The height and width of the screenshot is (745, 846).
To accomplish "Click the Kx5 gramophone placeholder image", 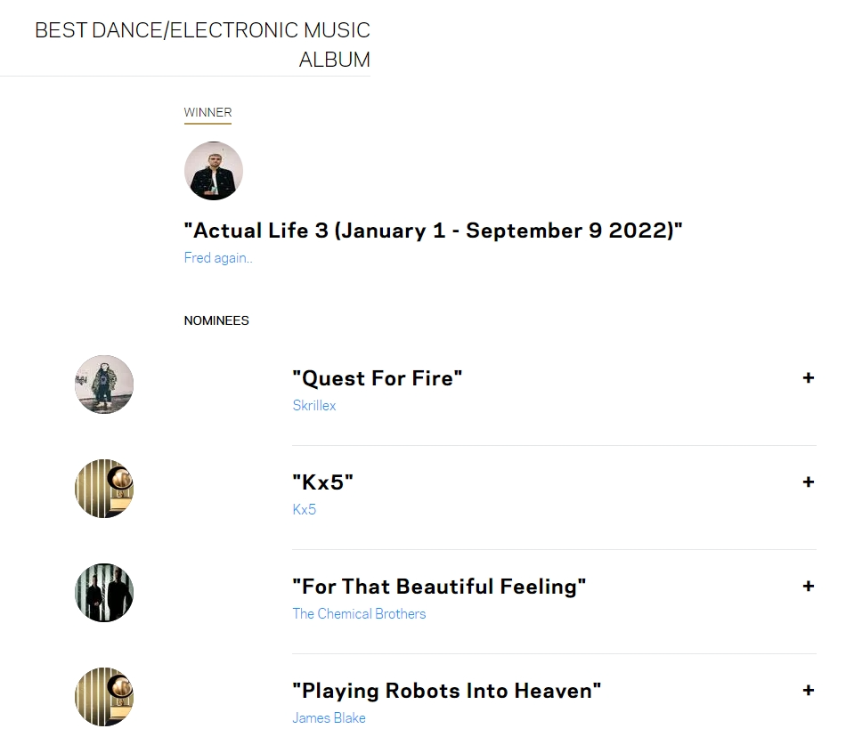I will pos(104,489).
